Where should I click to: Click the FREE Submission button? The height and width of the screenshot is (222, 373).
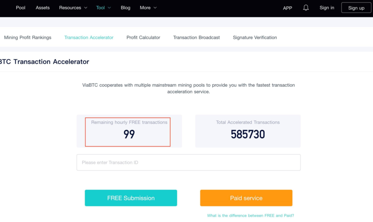[x=131, y=198]
